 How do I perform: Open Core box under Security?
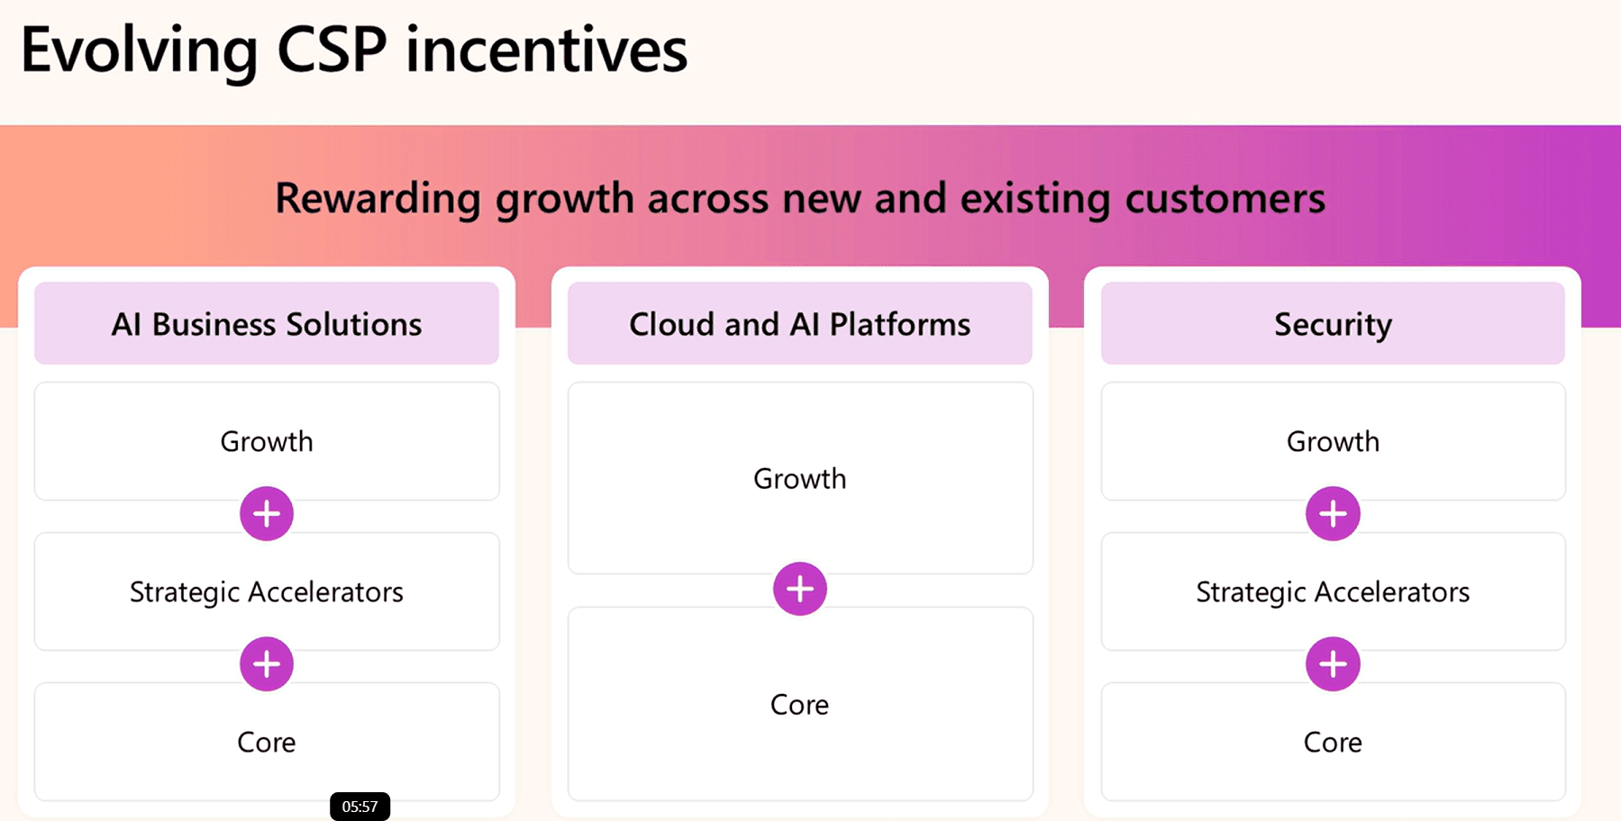point(1333,742)
